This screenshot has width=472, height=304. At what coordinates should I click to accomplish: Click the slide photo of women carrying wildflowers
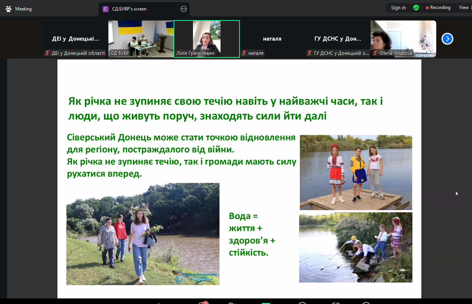[143, 234]
